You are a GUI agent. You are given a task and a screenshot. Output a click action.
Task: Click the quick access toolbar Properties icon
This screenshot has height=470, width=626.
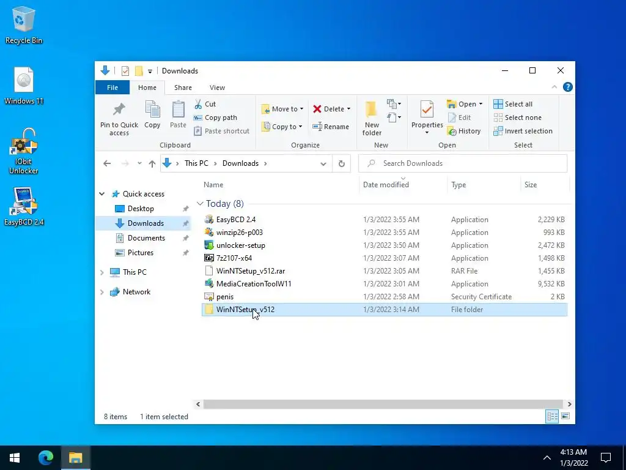click(x=125, y=71)
